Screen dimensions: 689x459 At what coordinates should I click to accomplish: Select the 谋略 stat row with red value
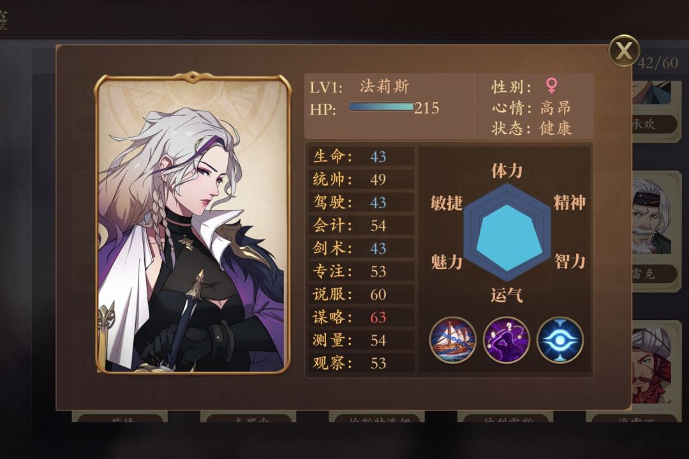tap(362, 317)
